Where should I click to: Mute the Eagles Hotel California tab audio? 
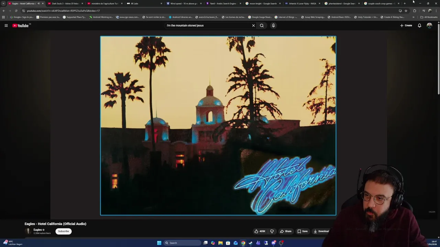tap(38, 3)
